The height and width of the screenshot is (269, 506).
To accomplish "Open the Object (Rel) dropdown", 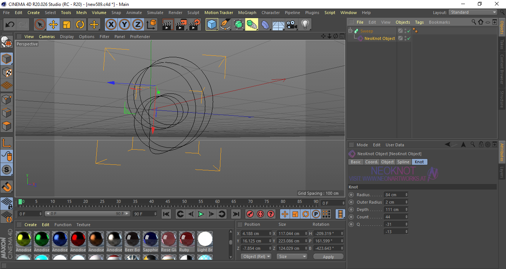I will coord(256,256).
